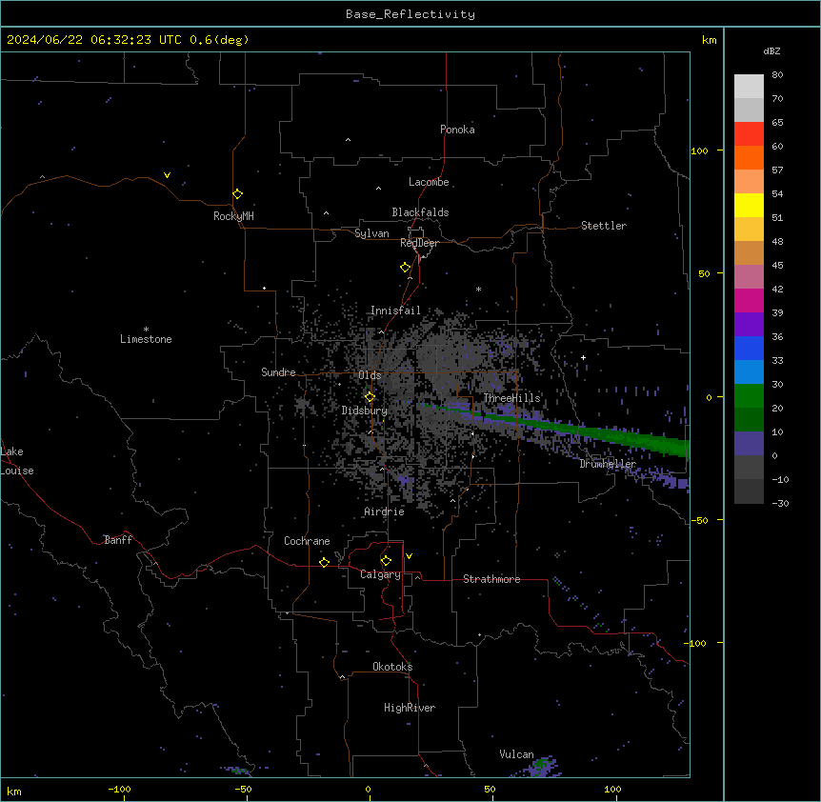This screenshot has width=821, height=802.
Task: Pick the purple 36-39 dBZ legend swatch
Action: 749,325
